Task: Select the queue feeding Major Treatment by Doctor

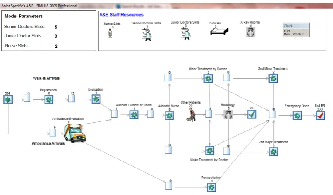Action: click(x=168, y=150)
